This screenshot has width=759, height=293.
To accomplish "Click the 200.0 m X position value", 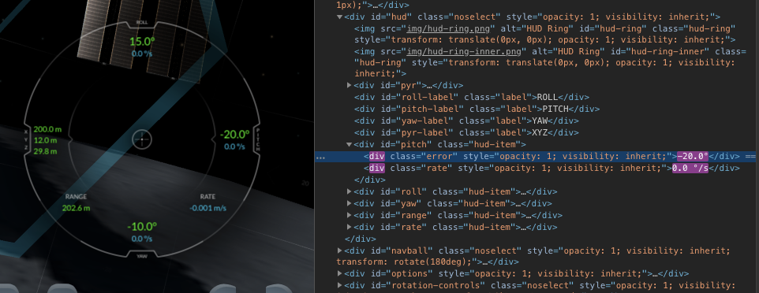I will (48, 130).
